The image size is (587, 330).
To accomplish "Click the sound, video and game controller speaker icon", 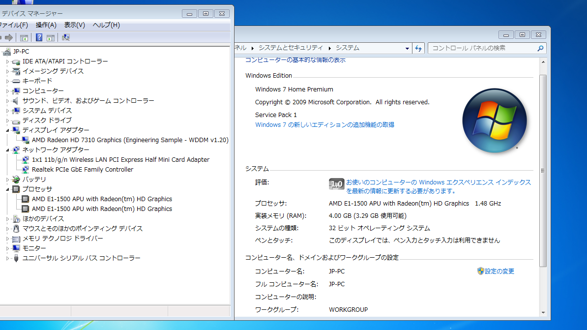I will tap(16, 101).
